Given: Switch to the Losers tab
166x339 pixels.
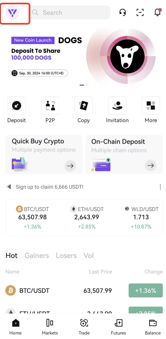Looking at the screenshot, I should pos(66,255).
